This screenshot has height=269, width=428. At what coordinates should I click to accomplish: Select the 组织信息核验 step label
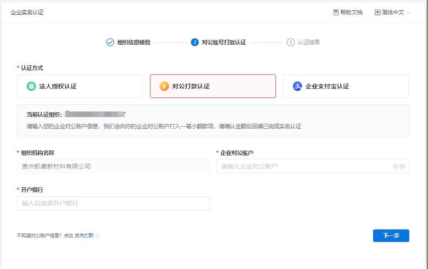click(x=134, y=42)
